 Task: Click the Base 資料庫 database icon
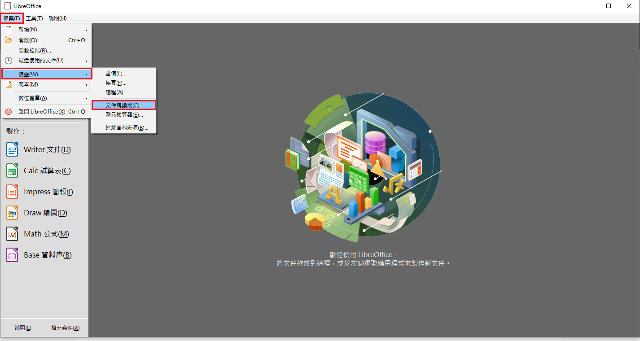point(12,255)
